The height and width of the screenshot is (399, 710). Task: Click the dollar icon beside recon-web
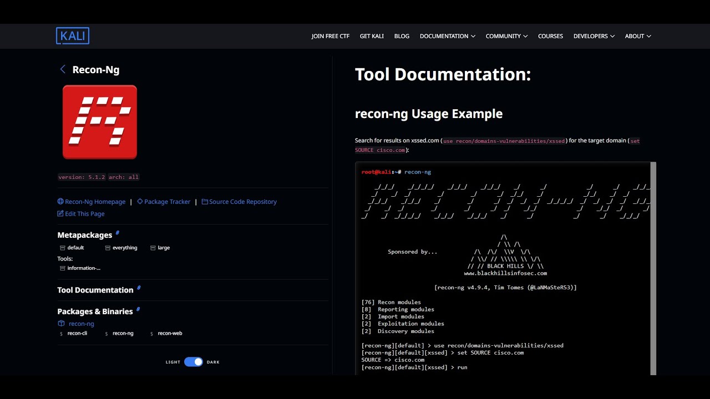point(151,334)
